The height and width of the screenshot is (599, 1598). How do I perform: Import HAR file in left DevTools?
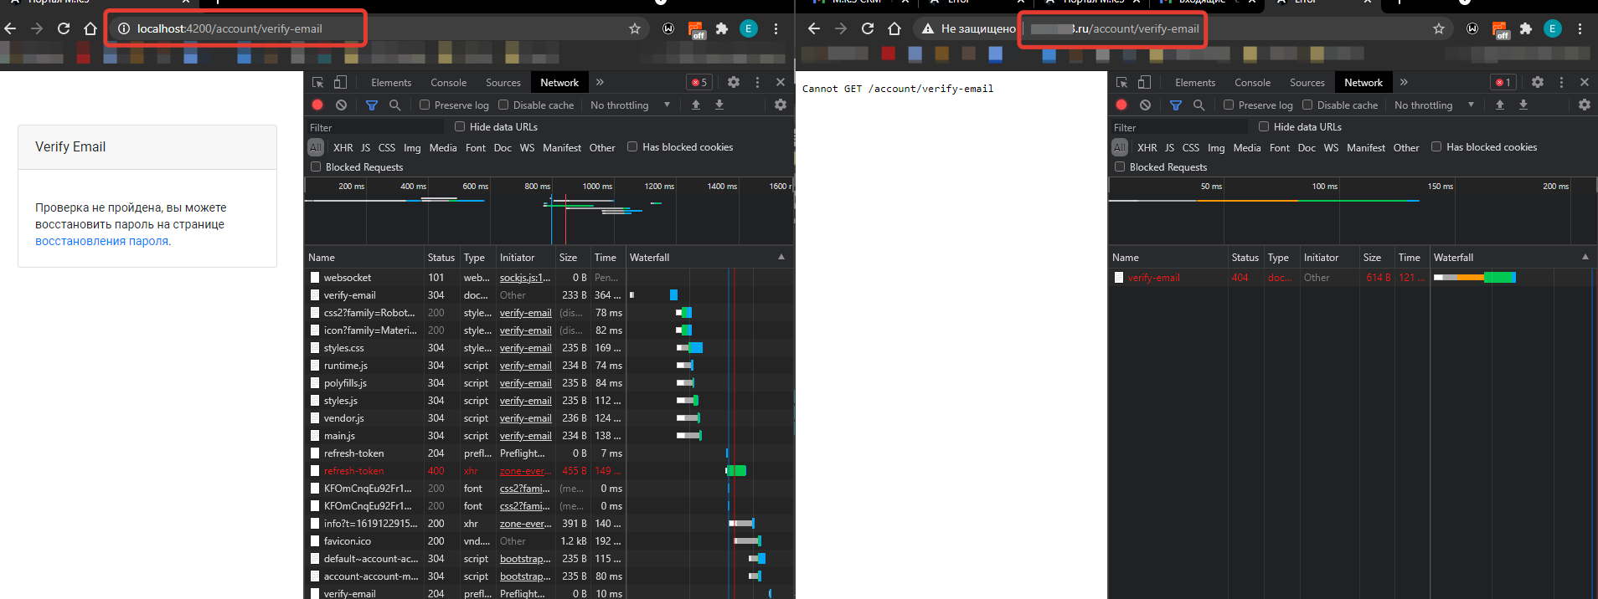[x=696, y=105]
